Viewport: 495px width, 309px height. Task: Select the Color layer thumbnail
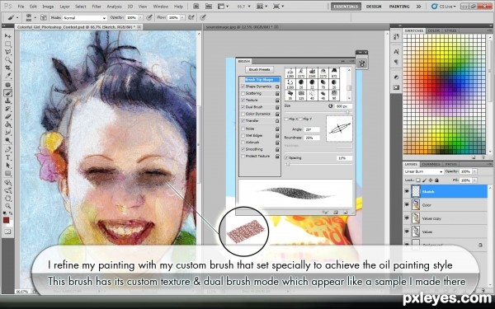pyautogui.click(x=416, y=205)
